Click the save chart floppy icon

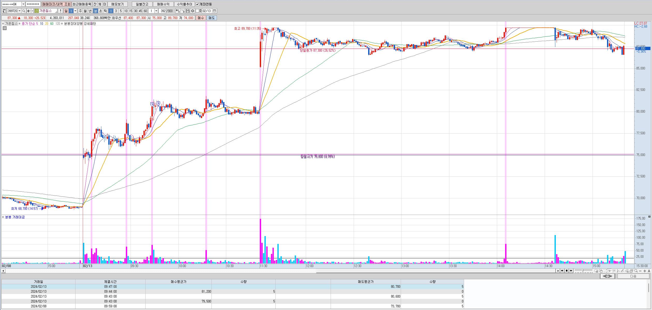[188, 11]
